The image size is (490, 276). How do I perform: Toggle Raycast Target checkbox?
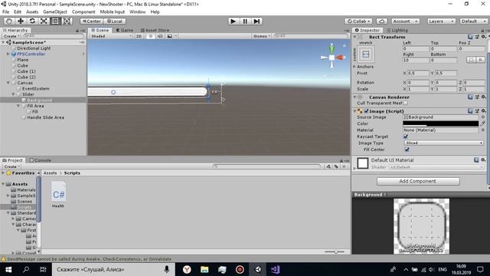tap(406, 136)
